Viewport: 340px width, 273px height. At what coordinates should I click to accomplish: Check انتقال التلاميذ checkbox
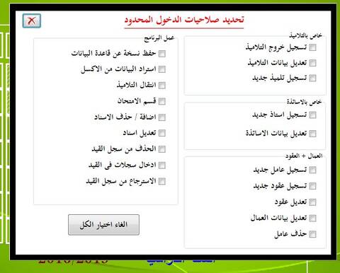pyautogui.click(x=162, y=86)
